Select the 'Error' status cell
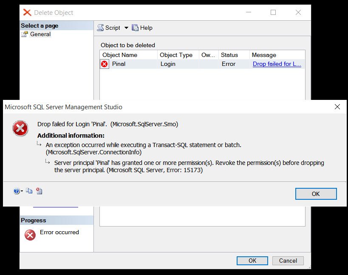 (228, 64)
